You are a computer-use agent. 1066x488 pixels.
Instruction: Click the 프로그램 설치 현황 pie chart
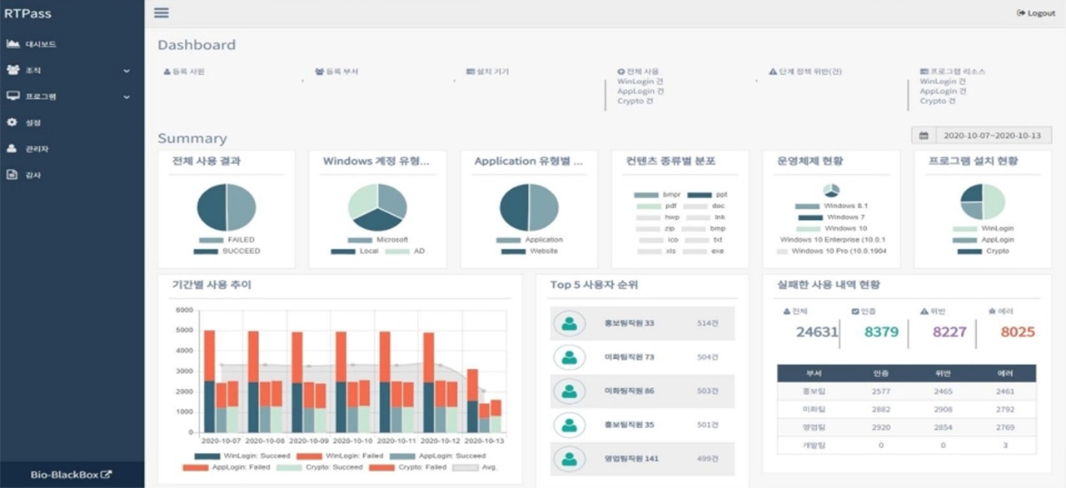983,202
